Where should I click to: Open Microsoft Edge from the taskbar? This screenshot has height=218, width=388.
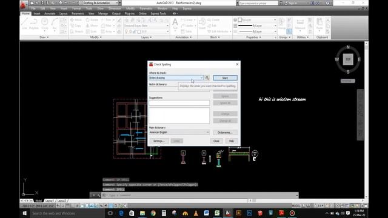[121, 213]
